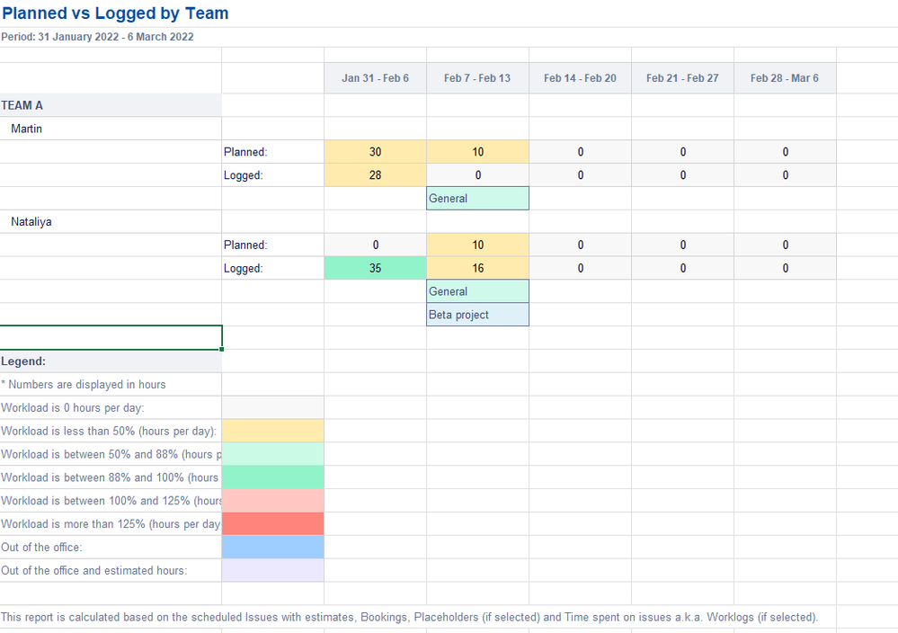898x633 pixels.
Task: Select Nataliya's logged value 35
Action: (x=375, y=268)
